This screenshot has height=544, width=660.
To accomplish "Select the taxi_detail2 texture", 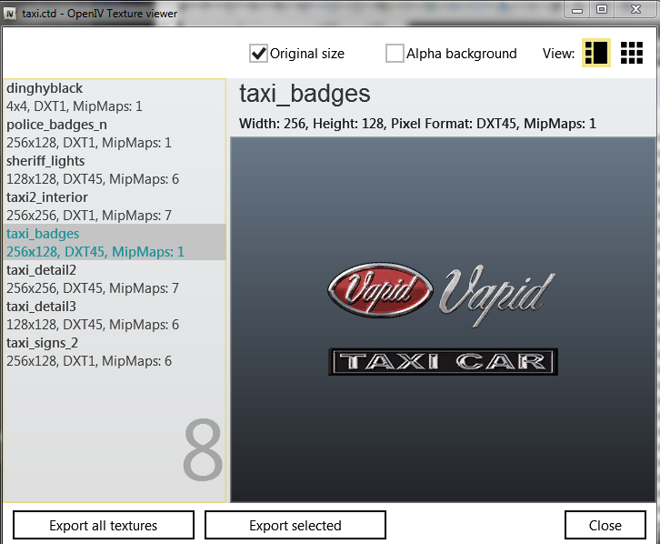I will [115, 278].
